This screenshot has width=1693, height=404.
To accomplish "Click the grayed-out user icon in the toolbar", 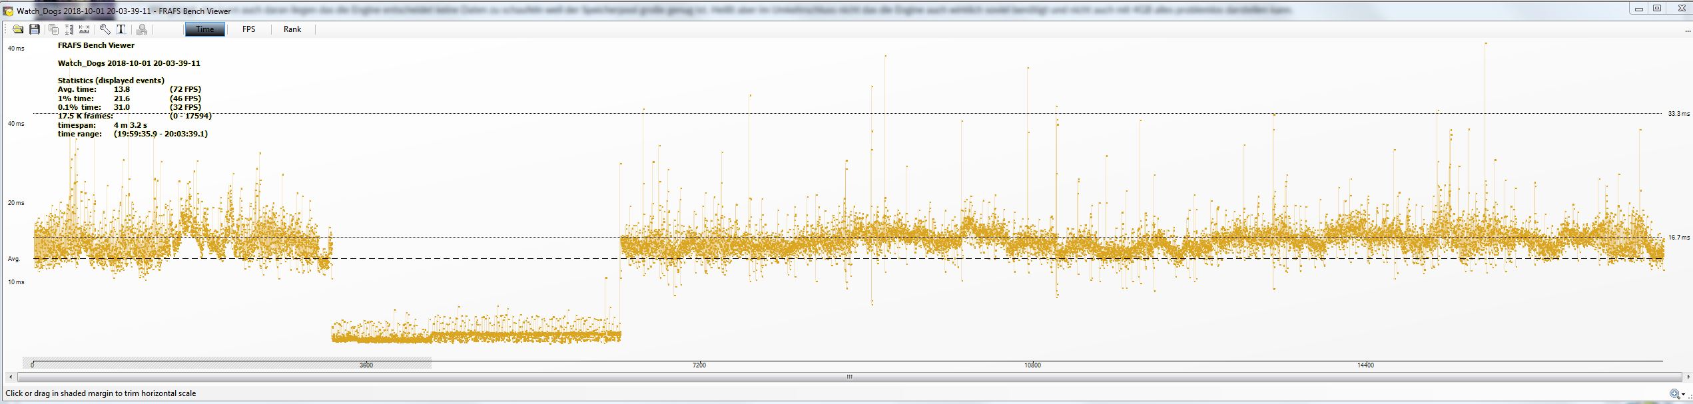I will [142, 29].
